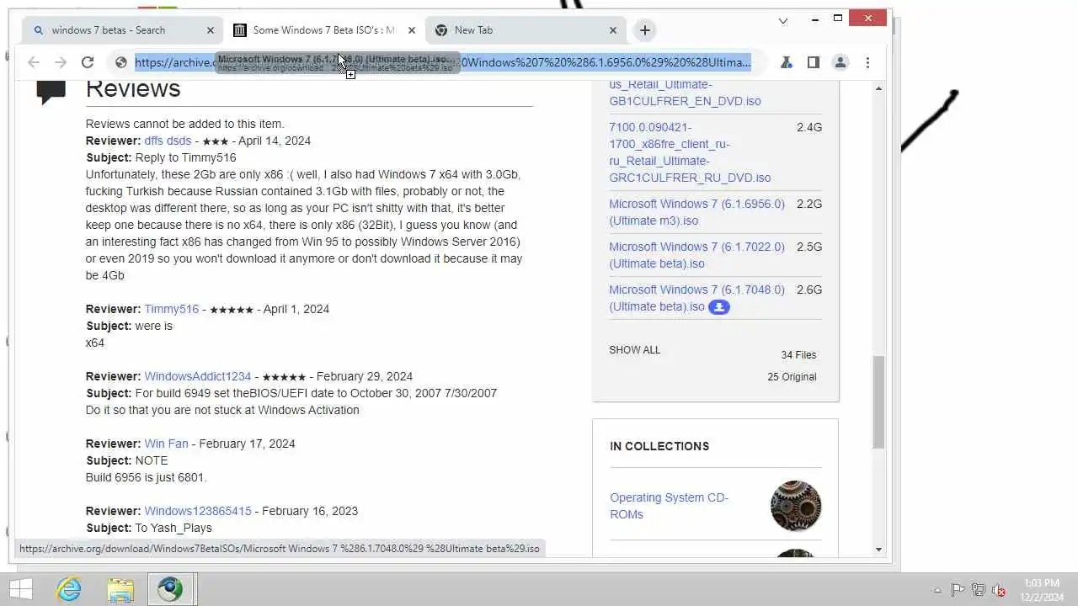
Task: Click page scrollbar up arrow
Action: coord(878,88)
